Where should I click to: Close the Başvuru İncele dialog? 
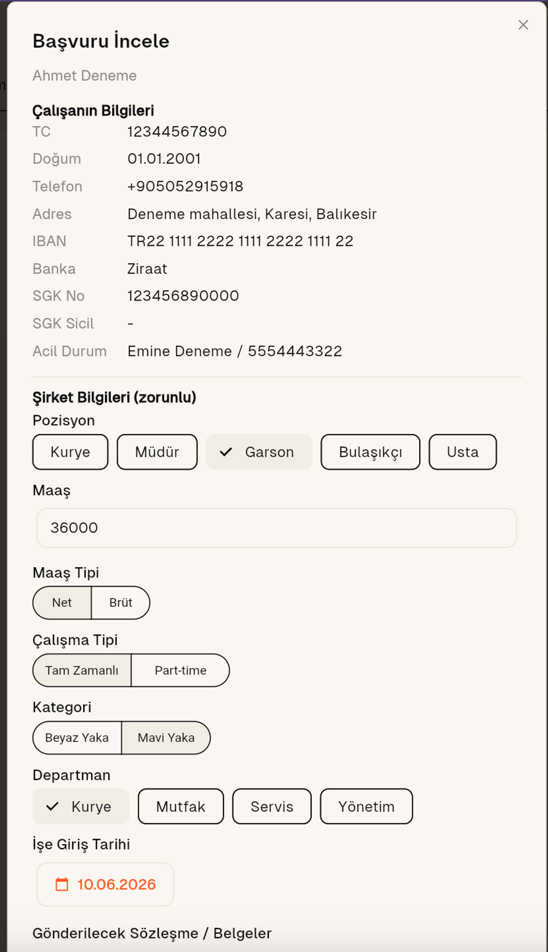pos(523,25)
